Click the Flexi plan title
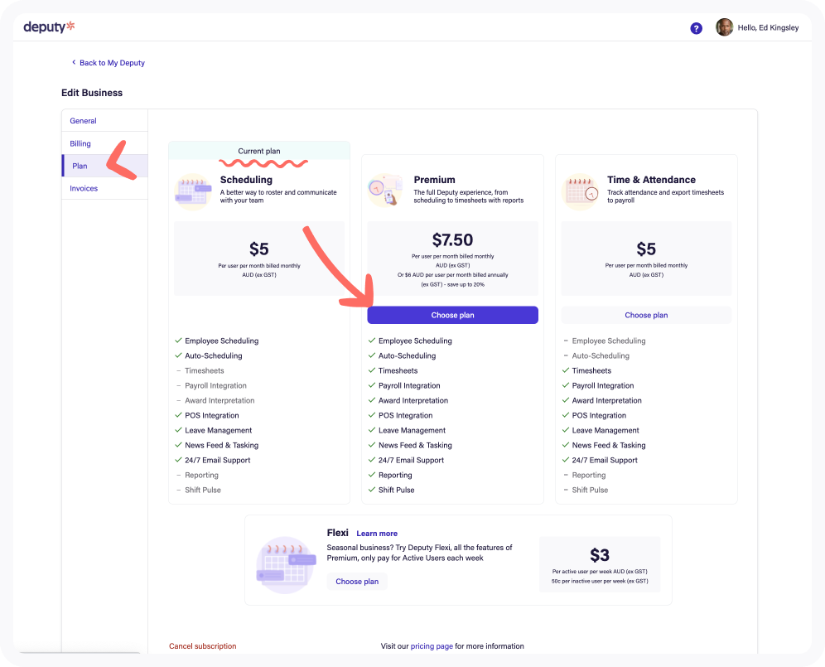The image size is (825, 667). click(337, 533)
